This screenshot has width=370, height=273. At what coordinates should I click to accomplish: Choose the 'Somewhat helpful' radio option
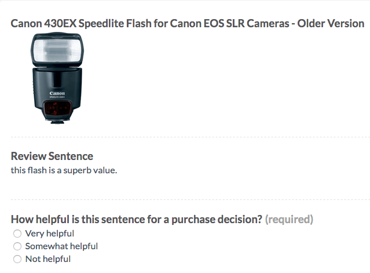tap(17, 246)
